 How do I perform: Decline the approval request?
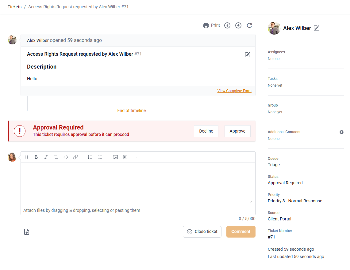tap(206, 131)
